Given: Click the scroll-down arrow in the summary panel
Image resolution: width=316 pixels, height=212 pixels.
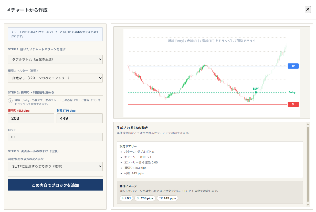Looking at the screenshot, I should [x=308, y=205].
